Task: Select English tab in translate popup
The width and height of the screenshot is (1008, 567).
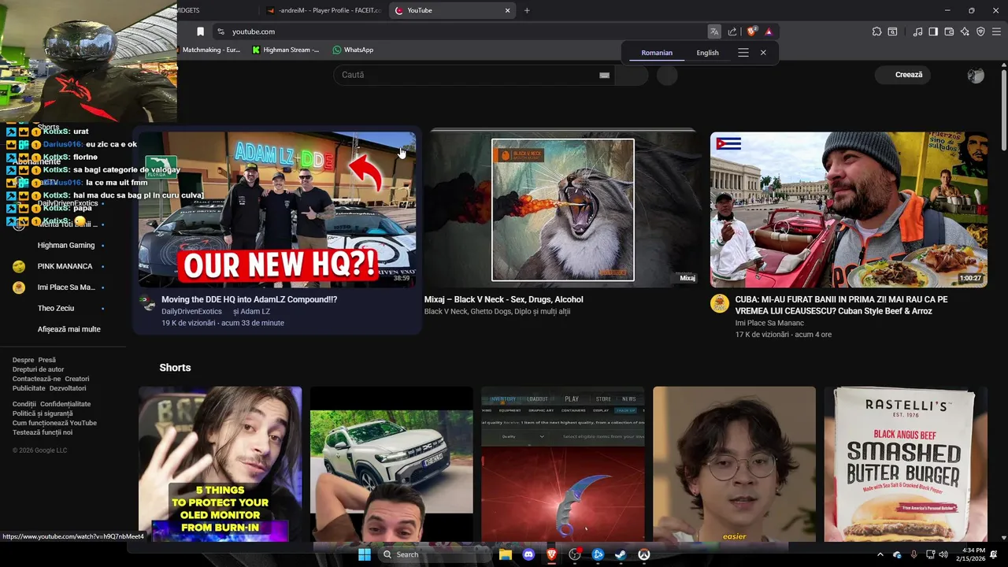Action: tap(707, 53)
